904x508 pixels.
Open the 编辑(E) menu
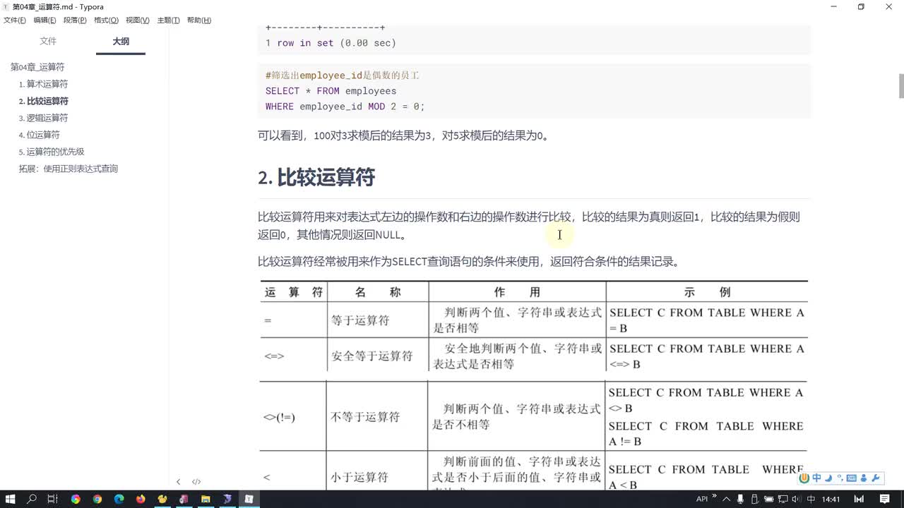[x=44, y=20]
